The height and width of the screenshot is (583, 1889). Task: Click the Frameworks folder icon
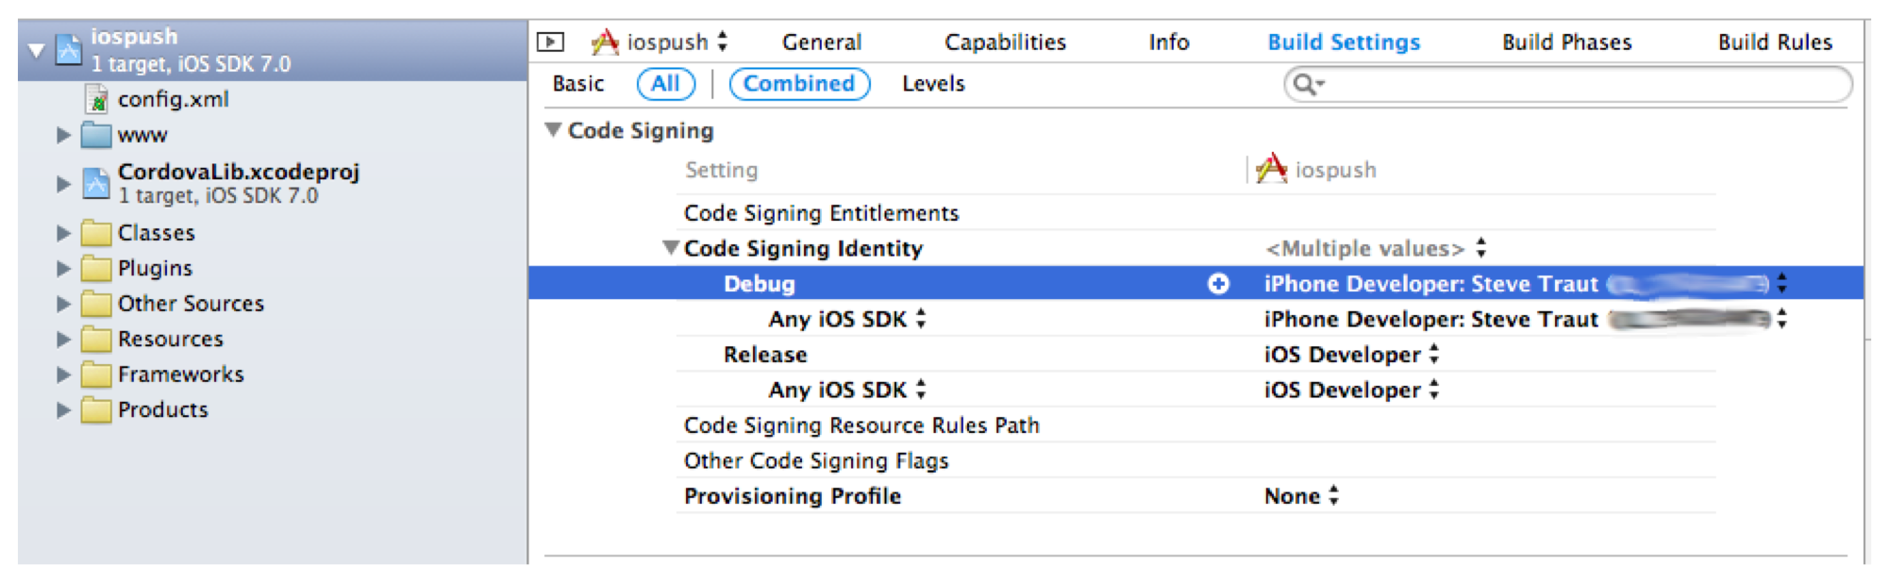tap(96, 375)
